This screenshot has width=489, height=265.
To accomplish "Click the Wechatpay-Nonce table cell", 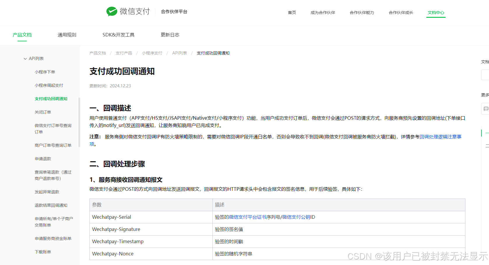I will pos(151,254).
